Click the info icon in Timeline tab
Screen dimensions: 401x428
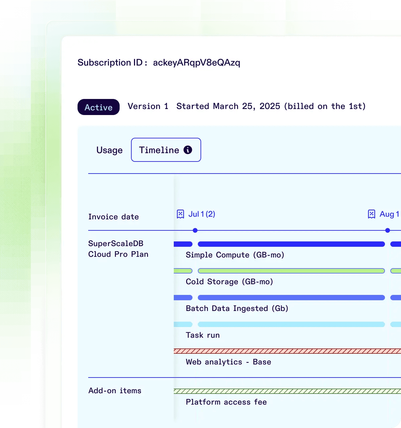[x=188, y=150]
